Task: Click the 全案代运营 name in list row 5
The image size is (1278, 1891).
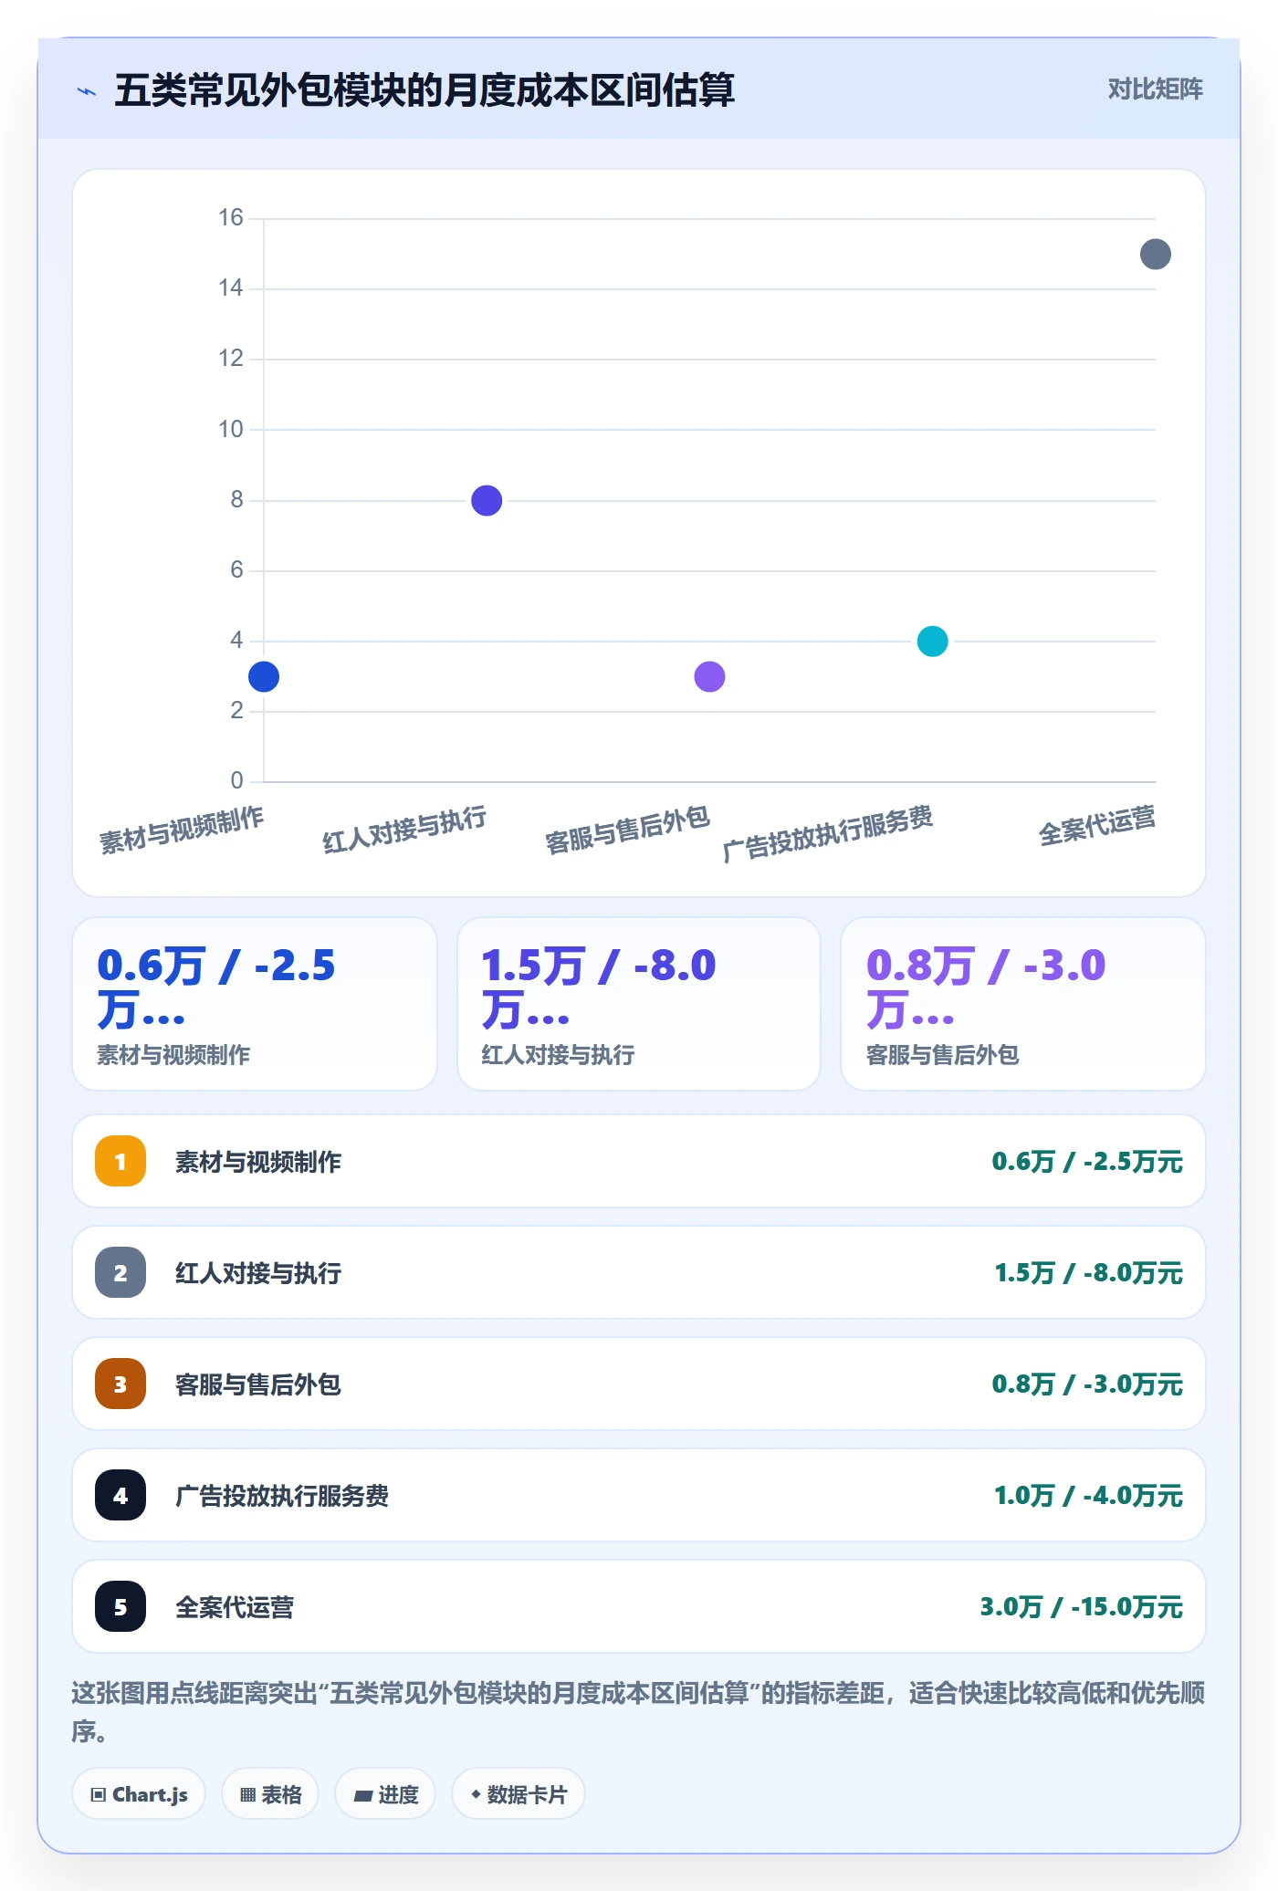Action: (x=235, y=1607)
